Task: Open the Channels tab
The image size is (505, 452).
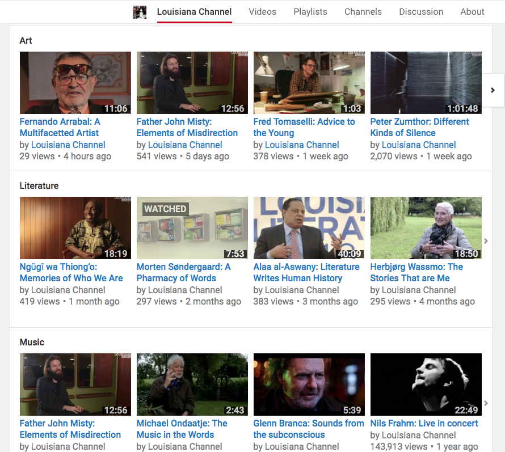Action: click(363, 12)
